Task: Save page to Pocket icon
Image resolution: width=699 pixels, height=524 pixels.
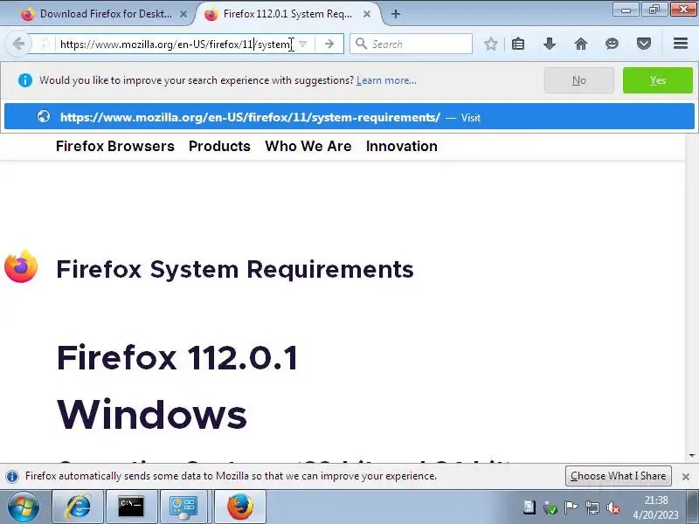Action: (643, 44)
